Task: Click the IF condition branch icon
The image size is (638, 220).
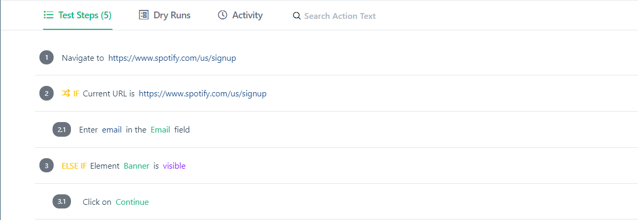Action: [66, 94]
